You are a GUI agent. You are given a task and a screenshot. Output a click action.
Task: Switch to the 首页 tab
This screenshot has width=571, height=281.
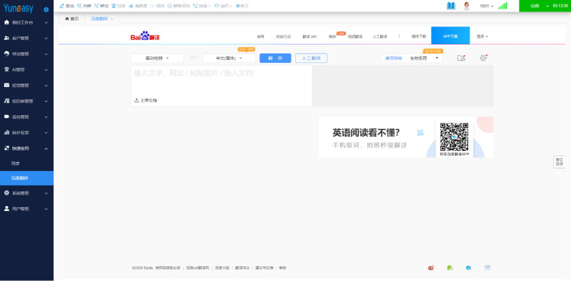pos(72,19)
